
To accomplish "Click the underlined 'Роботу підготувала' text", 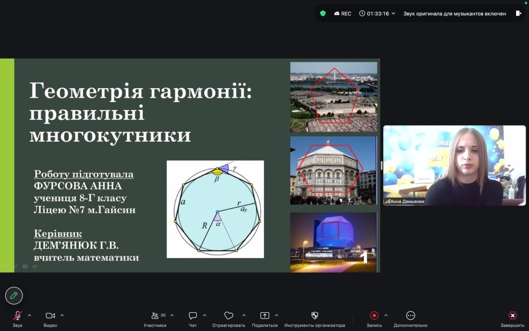I will coord(83,174).
